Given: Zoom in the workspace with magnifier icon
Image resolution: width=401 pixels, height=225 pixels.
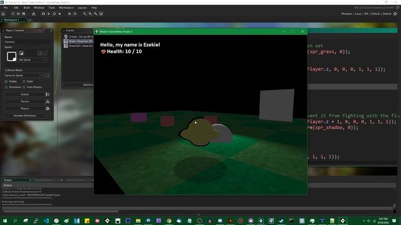Looking at the screenshot, I should pos(96,14).
